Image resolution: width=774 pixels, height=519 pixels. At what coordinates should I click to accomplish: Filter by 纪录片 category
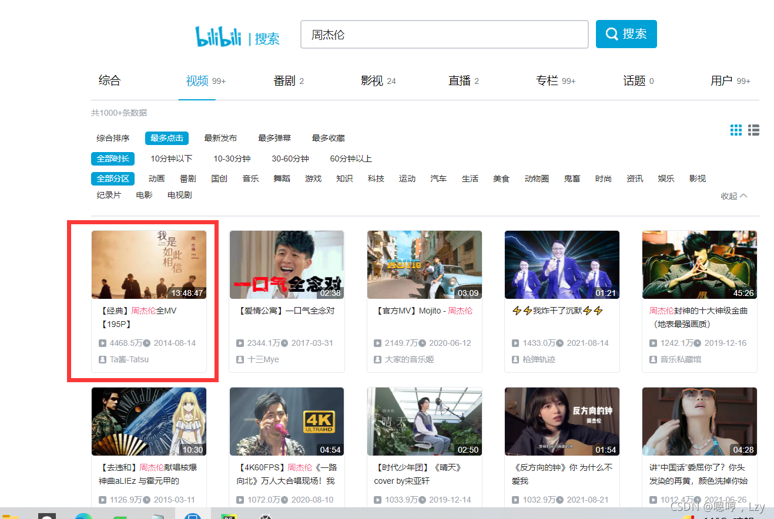tap(109, 195)
